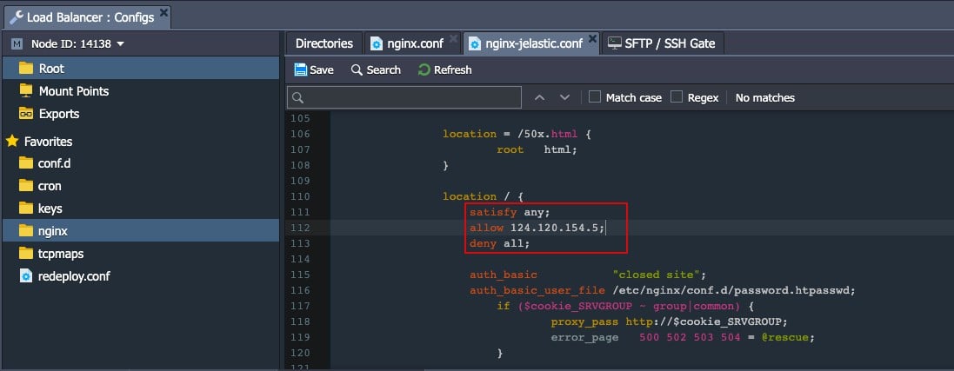Screen dimensions: 954x371
Task: Click the auth_basic_user_file code line
Action: pyautogui.click(x=663, y=290)
